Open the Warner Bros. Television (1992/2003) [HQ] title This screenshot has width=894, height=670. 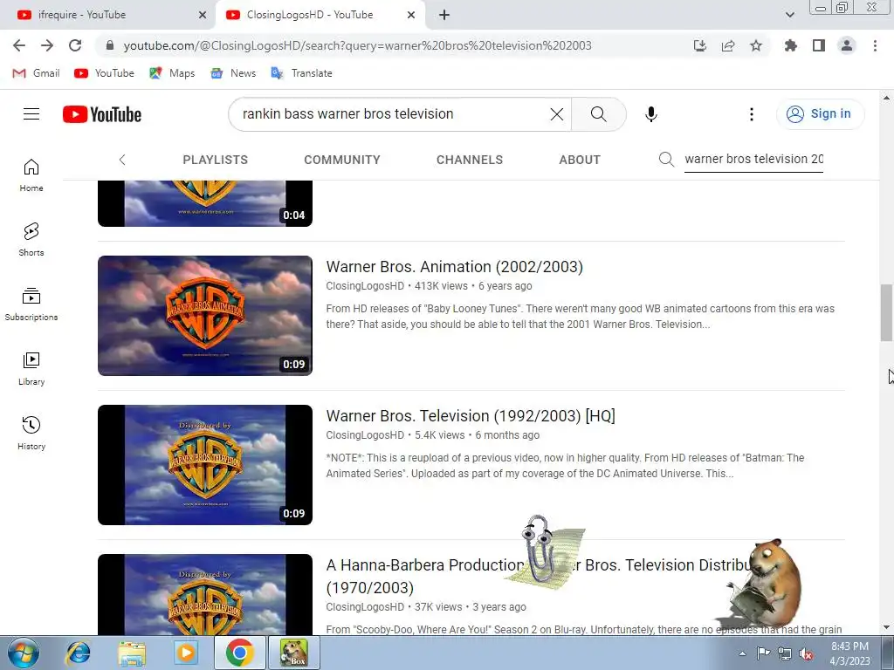(471, 416)
